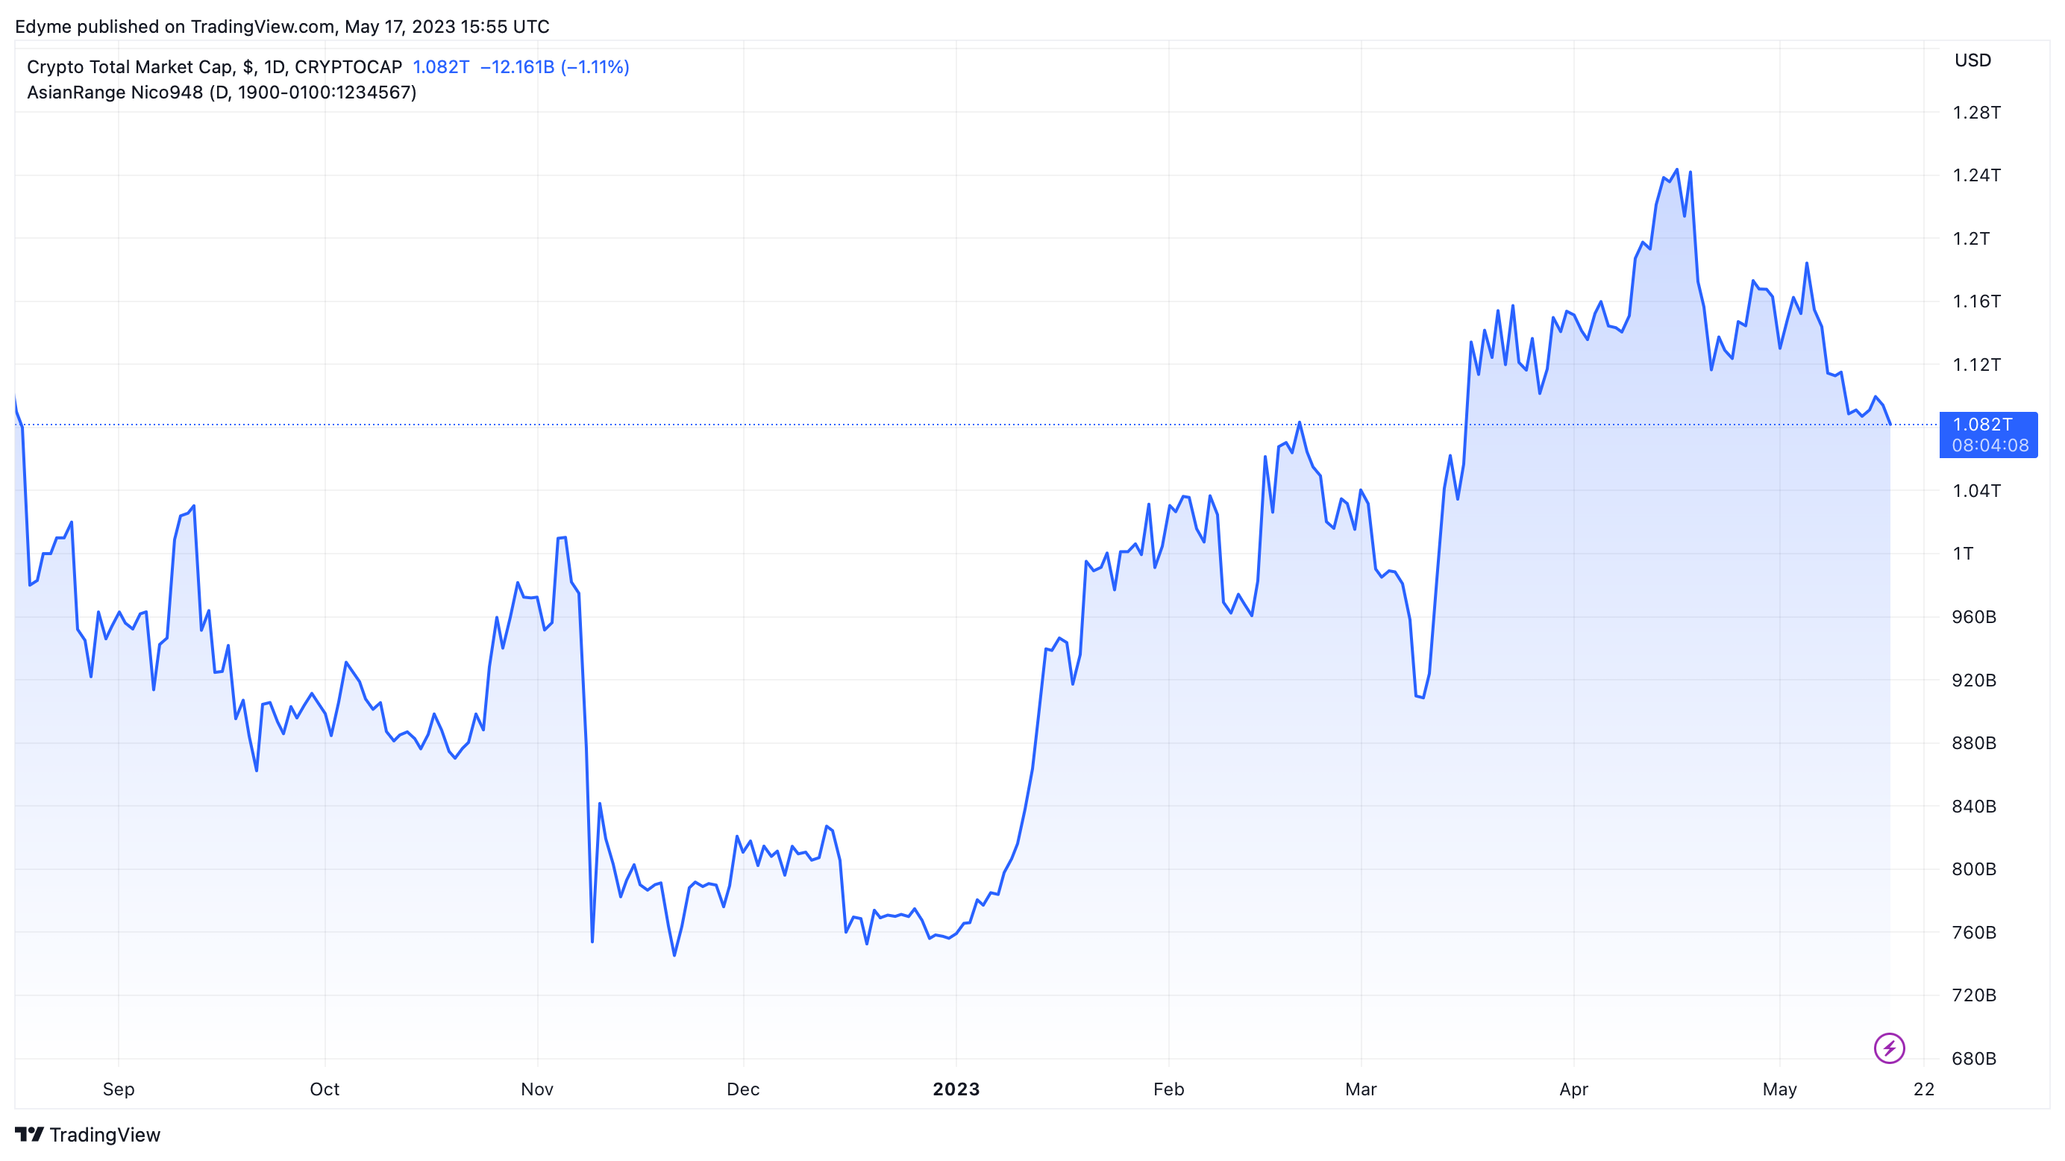Click the 1.16T price axis label
The image size is (2065, 1161).
coord(1976,301)
